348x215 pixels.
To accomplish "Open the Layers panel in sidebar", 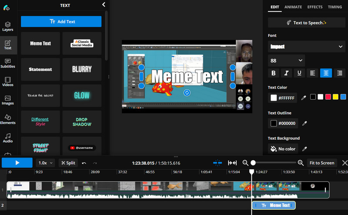I will click(8, 26).
